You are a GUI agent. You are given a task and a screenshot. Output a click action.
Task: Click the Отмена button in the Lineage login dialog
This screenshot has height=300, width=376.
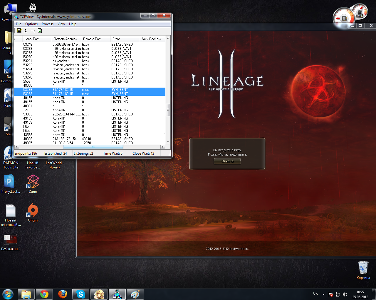227,161
